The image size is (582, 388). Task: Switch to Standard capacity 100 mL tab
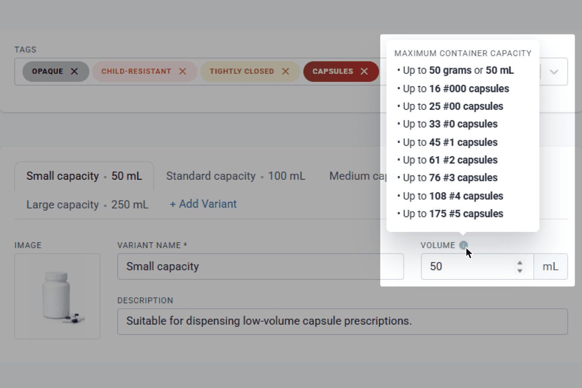[236, 176]
